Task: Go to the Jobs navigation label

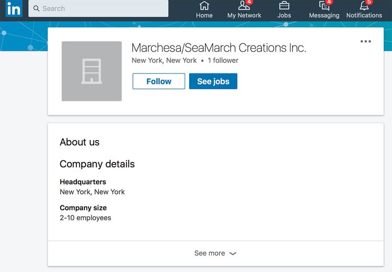Action: pyautogui.click(x=284, y=16)
